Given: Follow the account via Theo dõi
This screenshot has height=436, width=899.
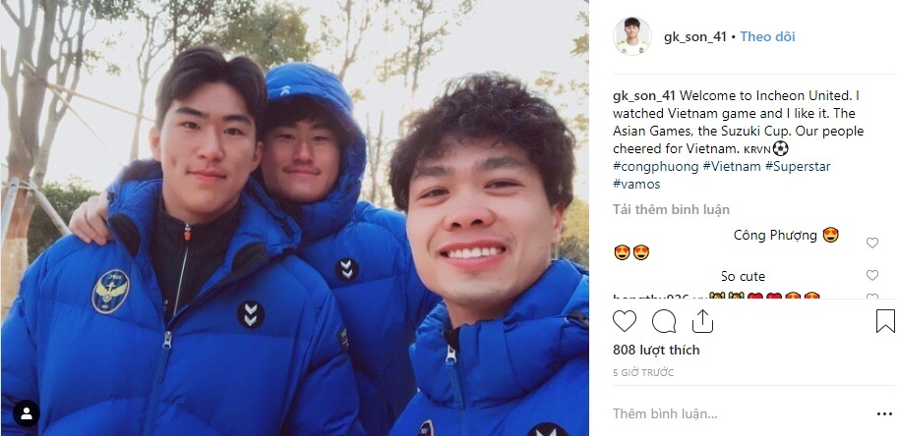Looking at the screenshot, I should [767, 36].
